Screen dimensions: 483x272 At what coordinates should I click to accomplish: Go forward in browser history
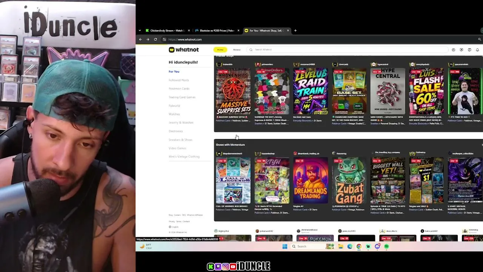click(148, 39)
